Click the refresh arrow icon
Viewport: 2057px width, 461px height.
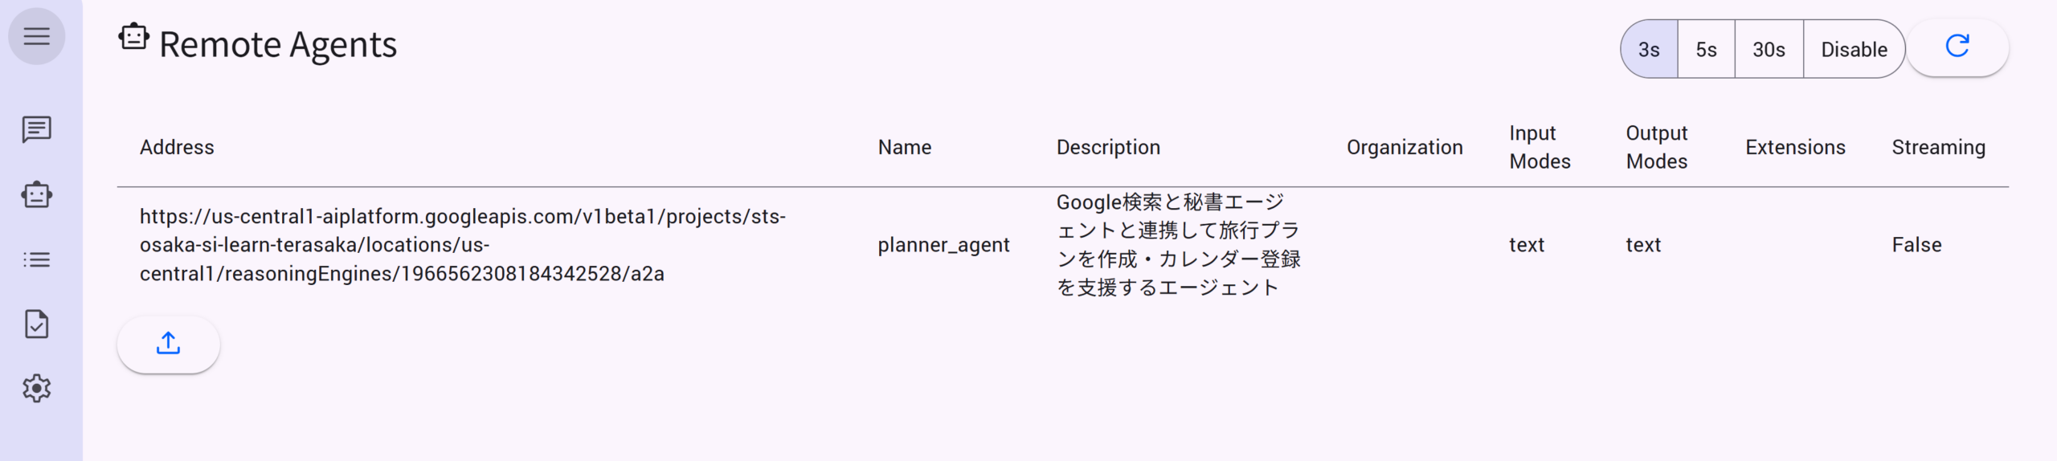tap(1957, 47)
